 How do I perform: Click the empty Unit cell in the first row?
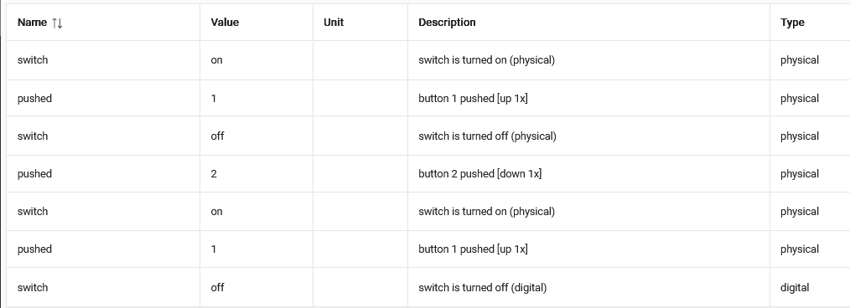360,60
